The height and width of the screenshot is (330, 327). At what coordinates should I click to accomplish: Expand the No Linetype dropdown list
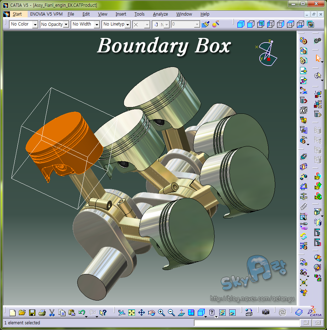pyautogui.click(x=129, y=24)
